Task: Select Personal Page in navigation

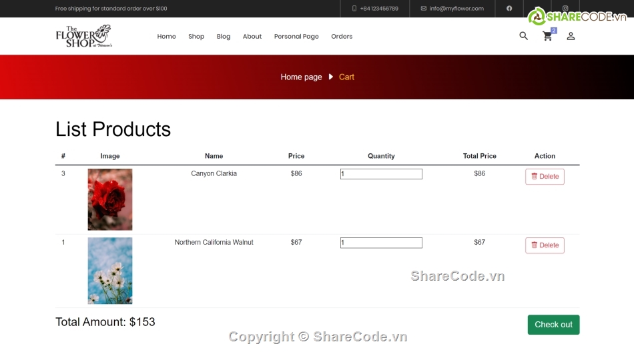Action: (296, 37)
